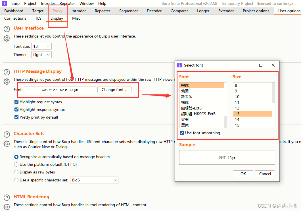The height and width of the screenshot is (211, 301).
Task: Open the Display sub-tab
Action: point(57,18)
